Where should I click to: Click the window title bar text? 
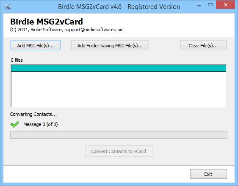coord(119,7)
